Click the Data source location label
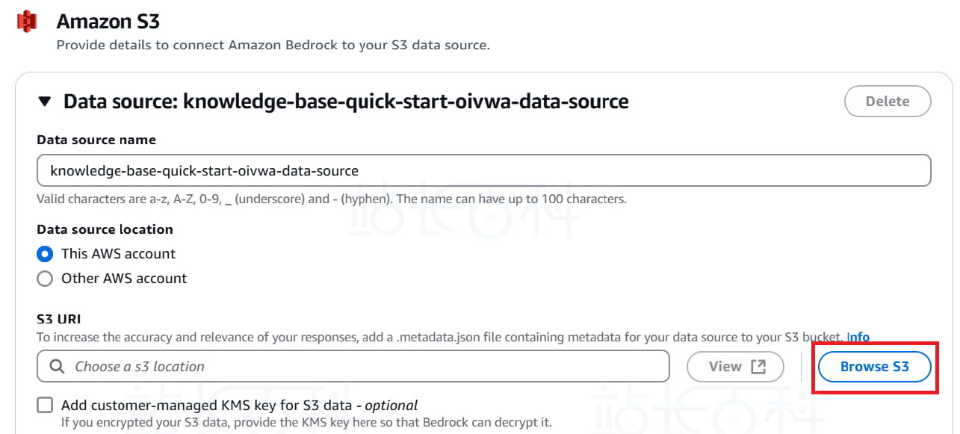The height and width of the screenshot is (434, 960). pos(105,229)
